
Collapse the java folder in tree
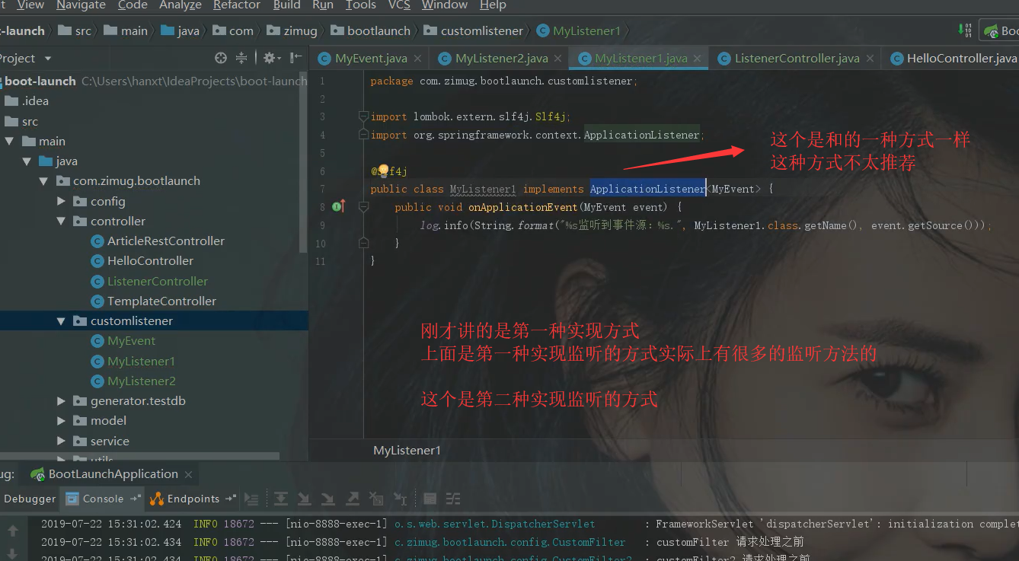point(27,161)
